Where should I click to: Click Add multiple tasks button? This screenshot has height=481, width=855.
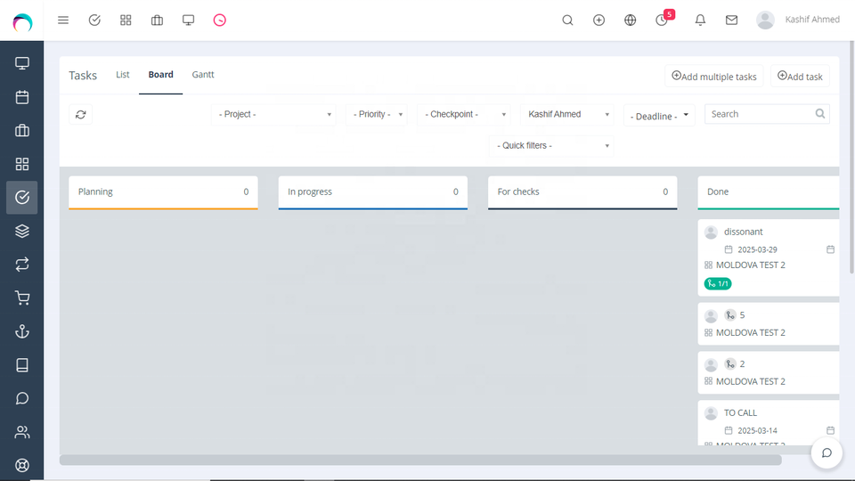coord(713,77)
